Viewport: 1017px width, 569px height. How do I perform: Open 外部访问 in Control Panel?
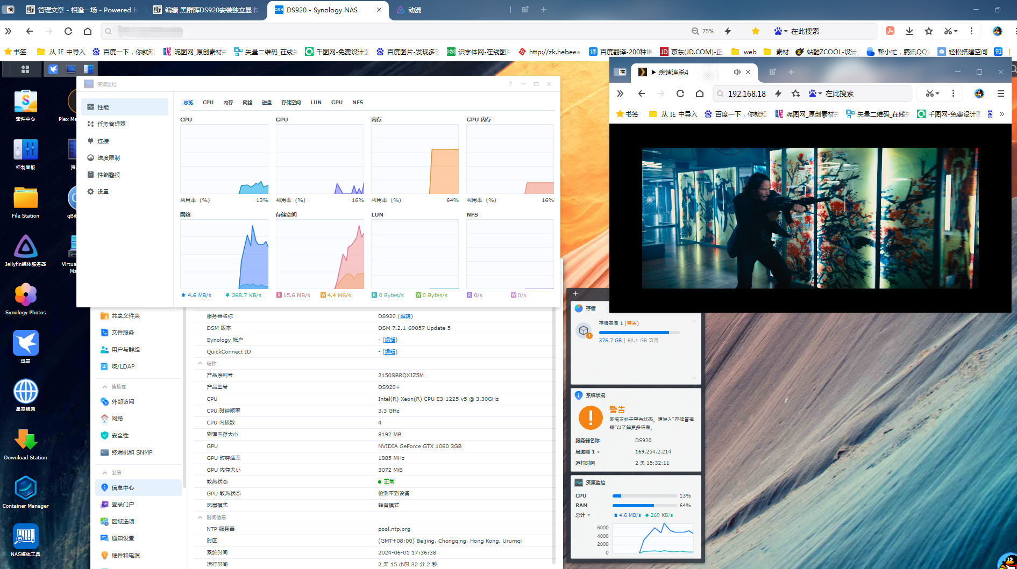[x=139, y=402]
